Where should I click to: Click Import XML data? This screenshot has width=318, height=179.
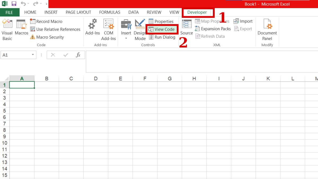[x=243, y=21]
